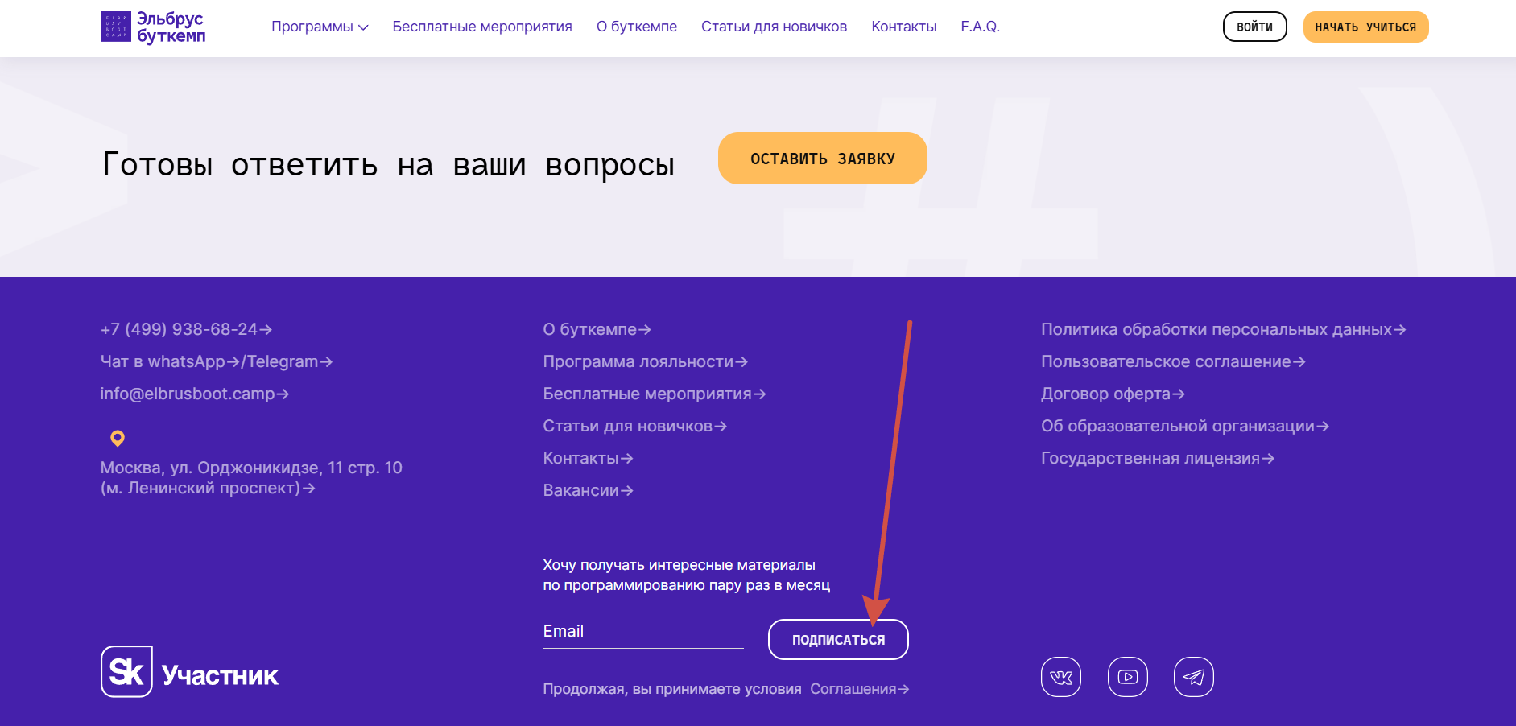The width and height of the screenshot is (1516, 726).
Task: Click info@elbrusboot.camp email link
Action: tap(194, 394)
